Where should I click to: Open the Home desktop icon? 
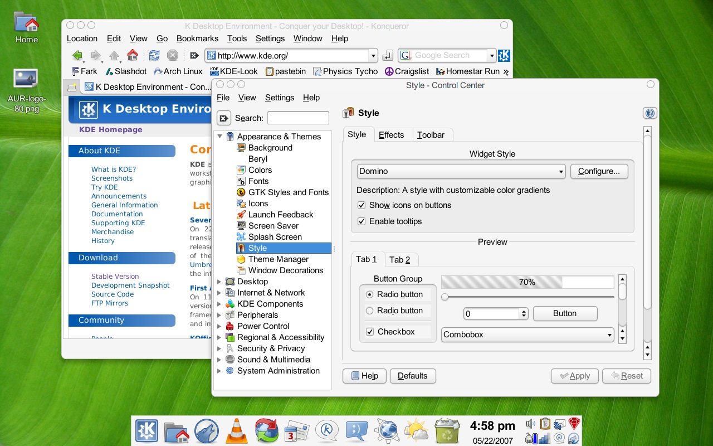pos(27,28)
